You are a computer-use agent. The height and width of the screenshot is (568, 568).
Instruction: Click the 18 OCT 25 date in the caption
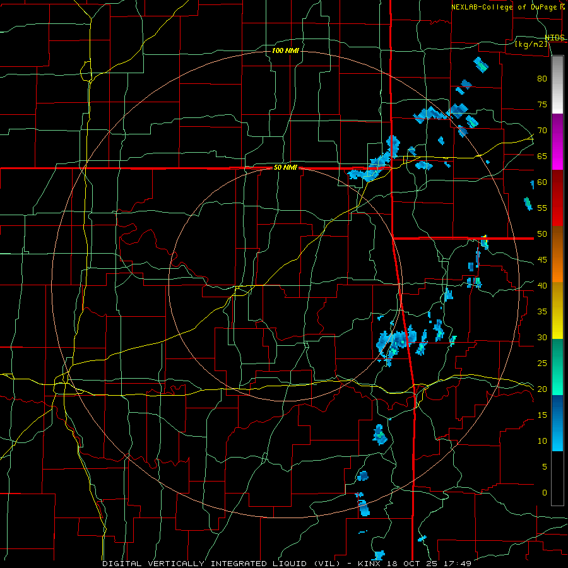[413, 564]
